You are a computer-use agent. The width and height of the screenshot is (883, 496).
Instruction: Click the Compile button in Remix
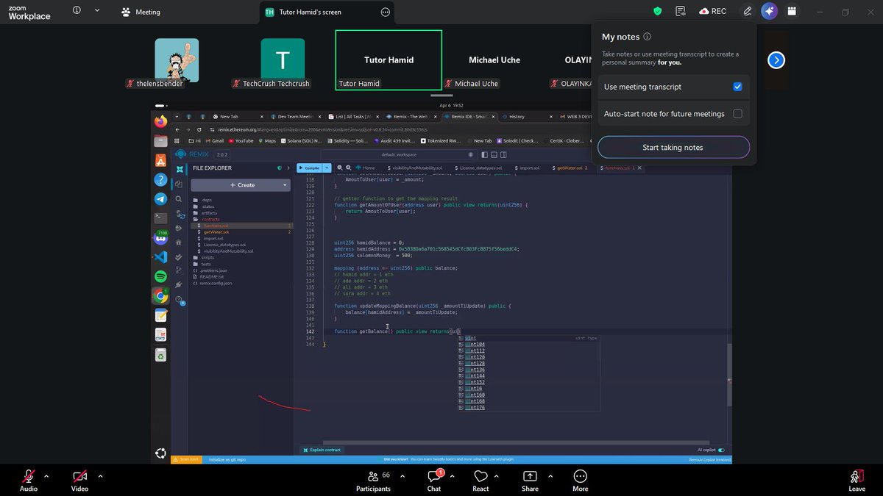[x=308, y=168]
